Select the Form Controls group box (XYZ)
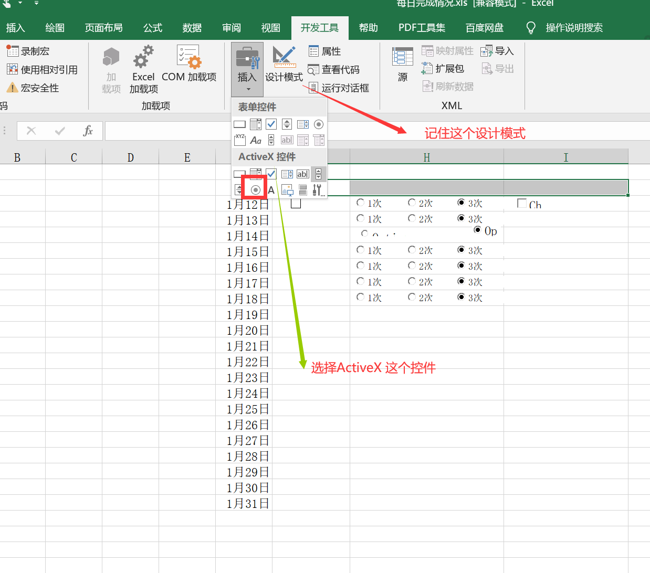Viewport: 650px width, 573px height. [x=240, y=140]
